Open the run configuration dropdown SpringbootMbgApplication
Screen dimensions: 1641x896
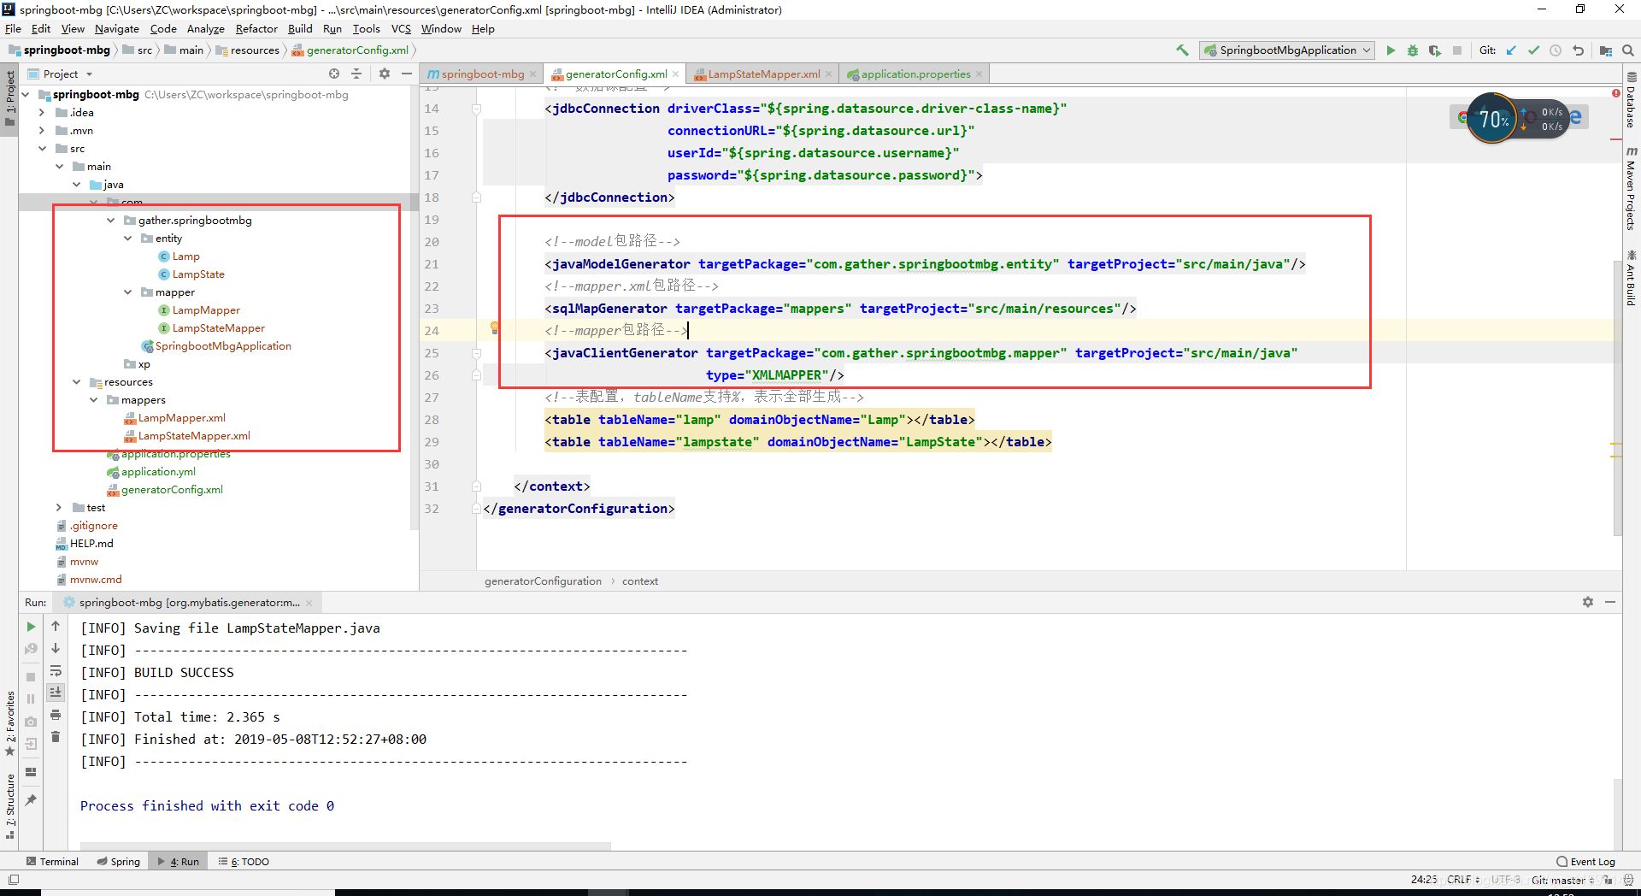tap(1287, 50)
